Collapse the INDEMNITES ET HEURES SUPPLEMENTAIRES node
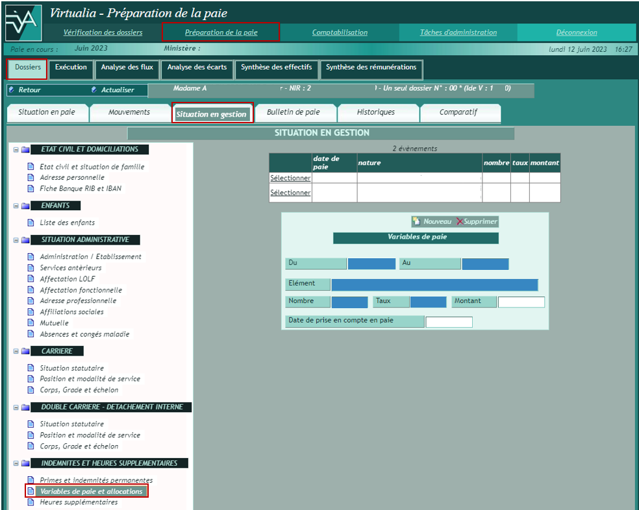Viewport: 639px width, 510px height. pyautogui.click(x=15, y=463)
